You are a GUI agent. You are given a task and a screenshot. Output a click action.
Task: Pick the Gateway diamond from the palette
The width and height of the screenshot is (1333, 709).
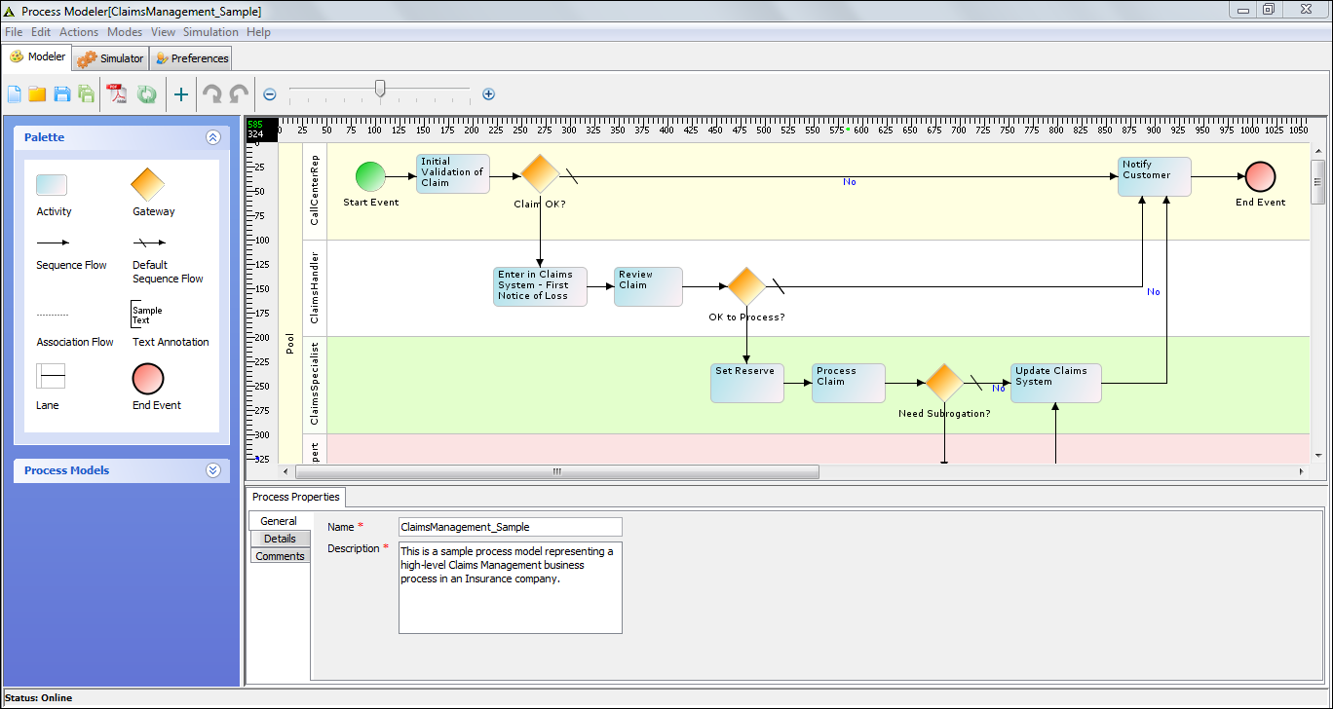148,185
